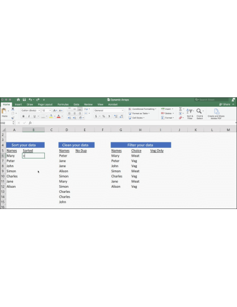Switch to the Insert ribbon tab
Screen dimensions: 237x307
coord(18,104)
